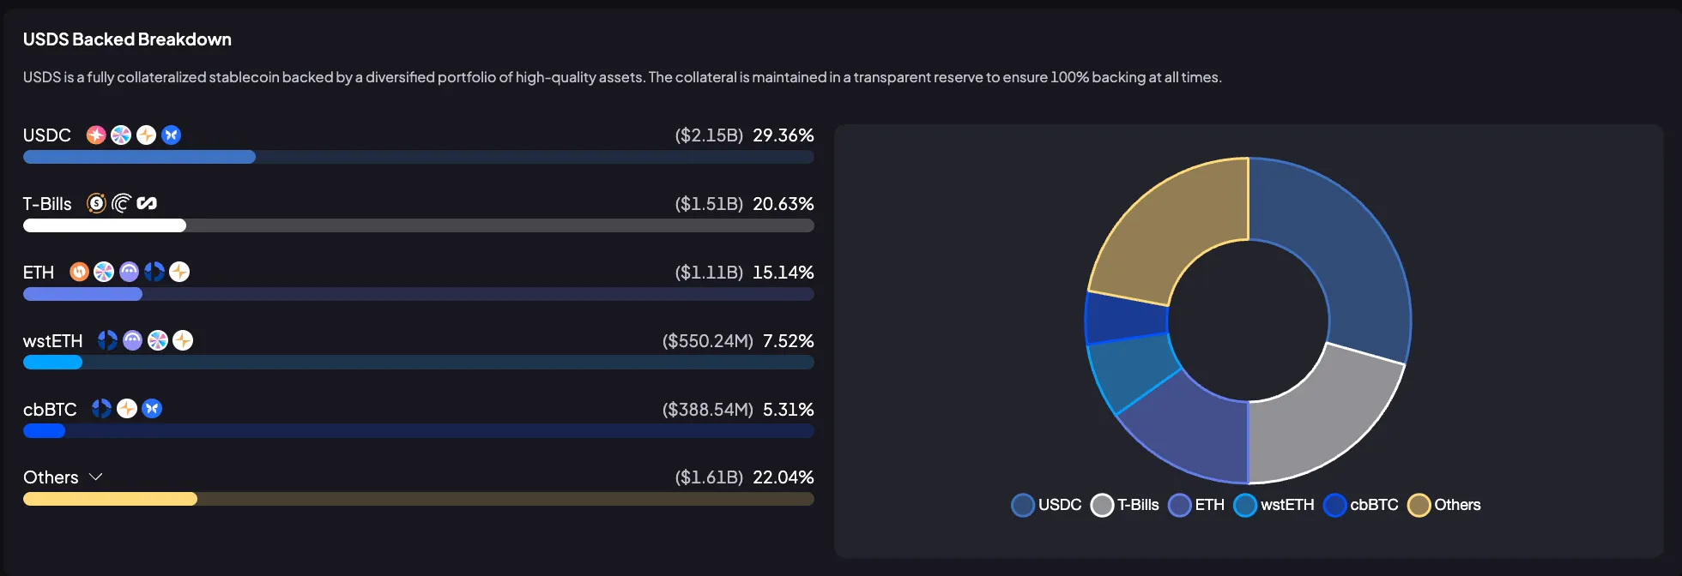The width and height of the screenshot is (1682, 576).
Task: Click the yellow Others allocation progress bar
Action: [419, 499]
